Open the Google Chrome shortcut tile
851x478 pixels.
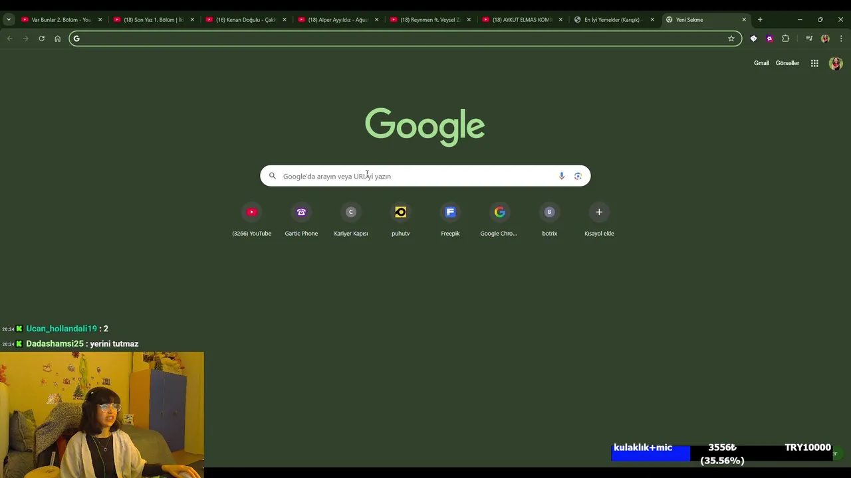pyautogui.click(x=499, y=220)
